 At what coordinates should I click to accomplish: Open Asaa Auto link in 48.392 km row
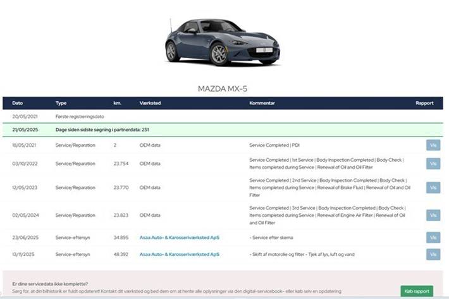[x=179, y=254]
